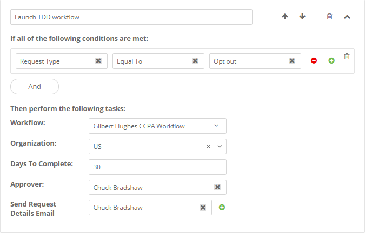Clear the US organization selection

(208, 146)
